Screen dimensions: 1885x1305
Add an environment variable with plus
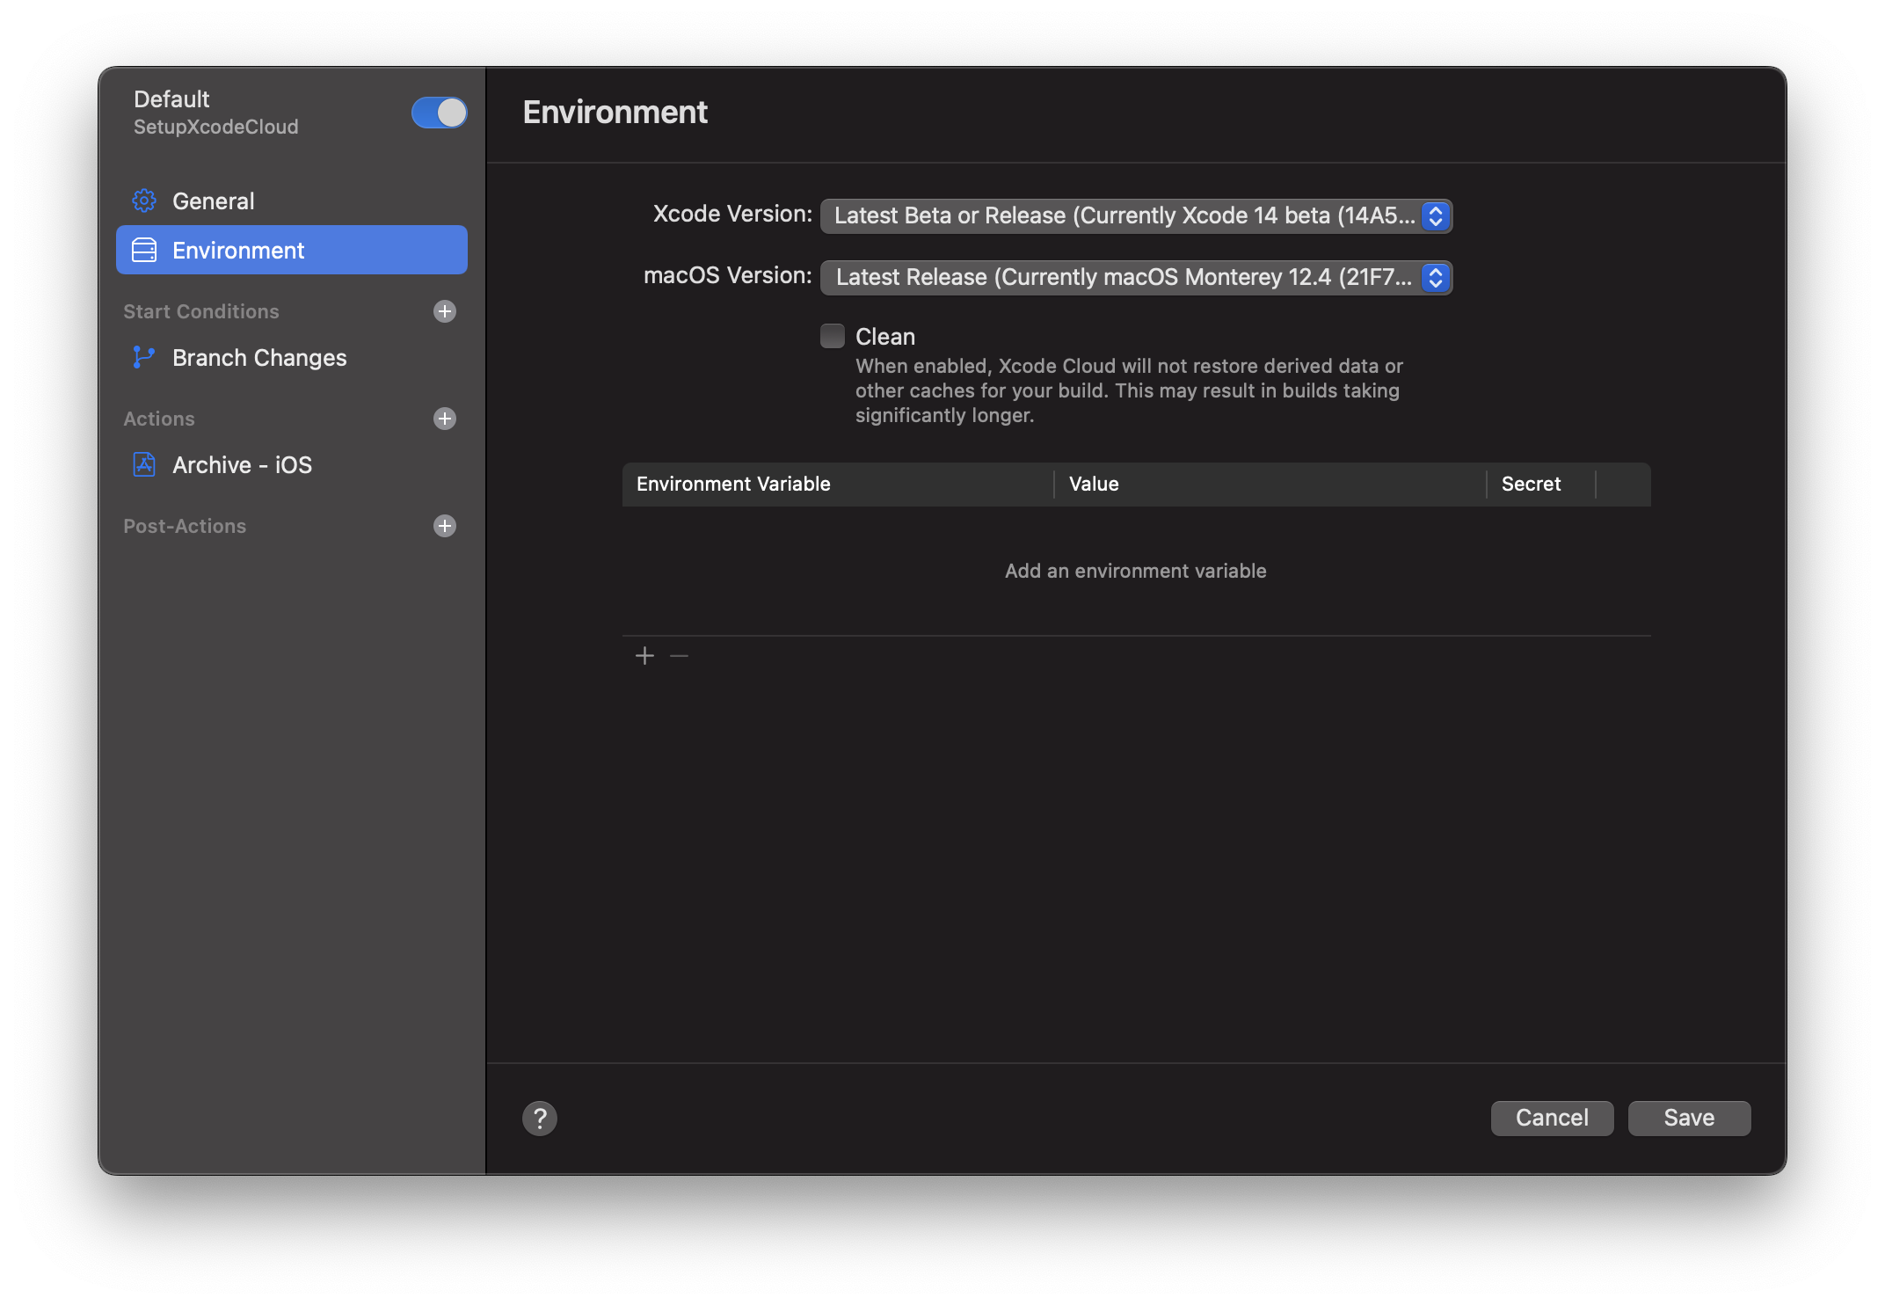pos(644,656)
